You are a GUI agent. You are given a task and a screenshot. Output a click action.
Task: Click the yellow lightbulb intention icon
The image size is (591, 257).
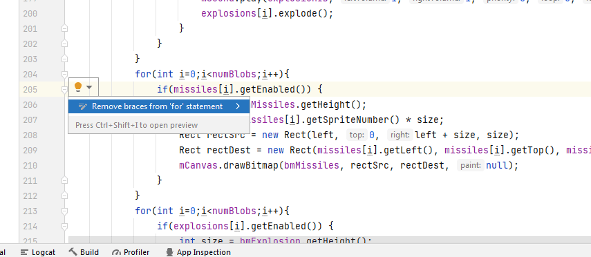[78, 88]
